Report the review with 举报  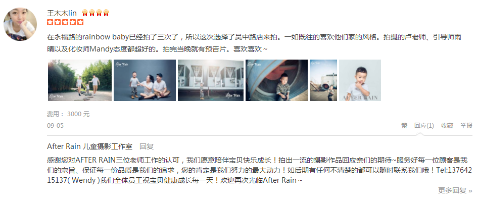point(466,126)
